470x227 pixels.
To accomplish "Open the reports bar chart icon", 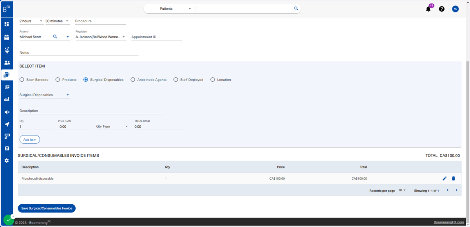I will (x=7, y=99).
